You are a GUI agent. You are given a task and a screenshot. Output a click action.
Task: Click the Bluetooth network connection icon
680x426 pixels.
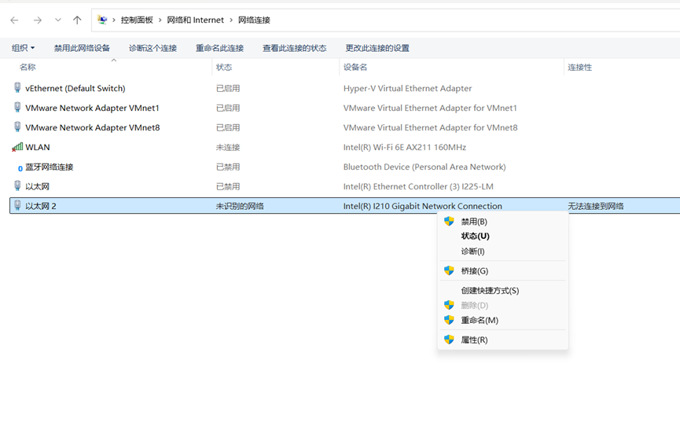tap(20, 167)
